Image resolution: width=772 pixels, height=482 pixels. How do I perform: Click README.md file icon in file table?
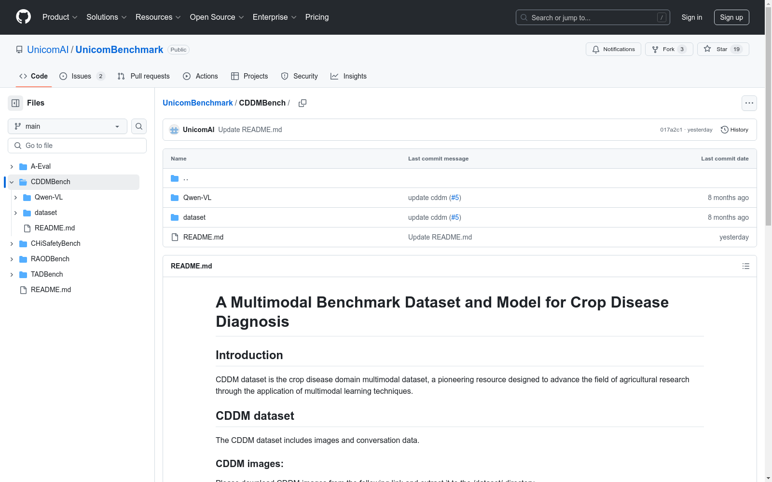click(175, 237)
